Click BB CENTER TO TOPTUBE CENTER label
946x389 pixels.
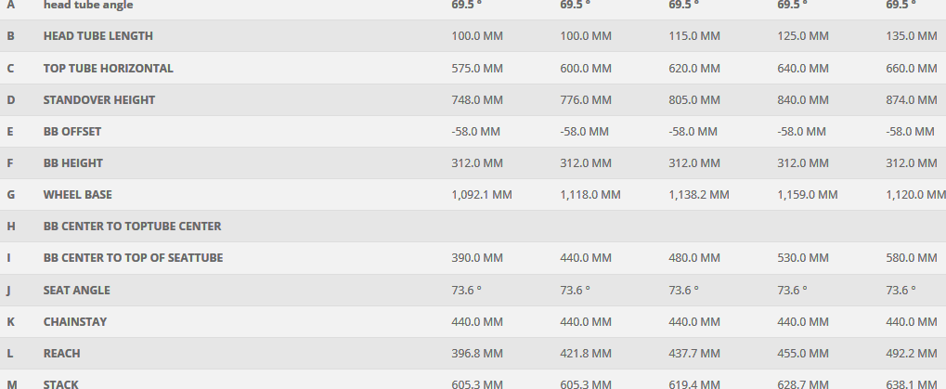pyautogui.click(x=132, y=227)
